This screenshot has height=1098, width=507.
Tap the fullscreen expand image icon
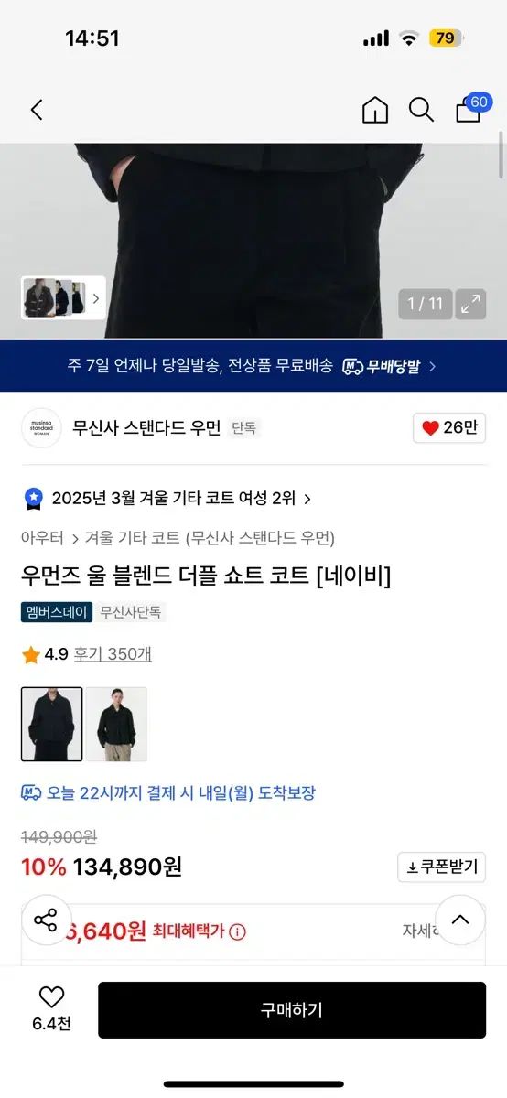[x=471, y=305]
